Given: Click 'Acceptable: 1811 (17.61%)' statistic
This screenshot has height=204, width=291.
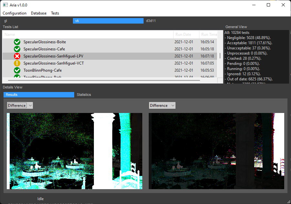Looking at the screenshot, I should (x=248, y=43).
